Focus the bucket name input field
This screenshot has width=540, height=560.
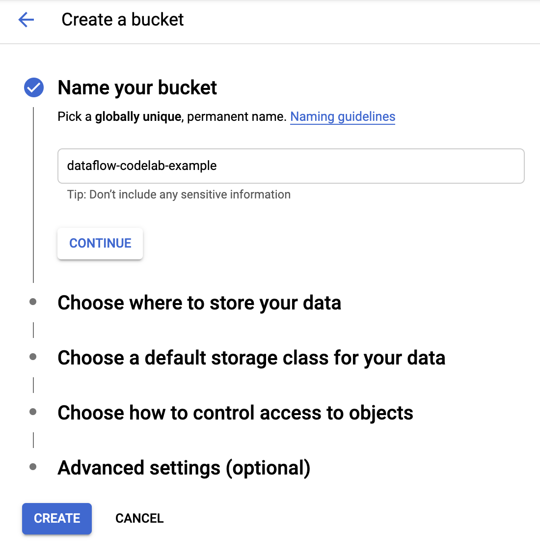point(291,166)
